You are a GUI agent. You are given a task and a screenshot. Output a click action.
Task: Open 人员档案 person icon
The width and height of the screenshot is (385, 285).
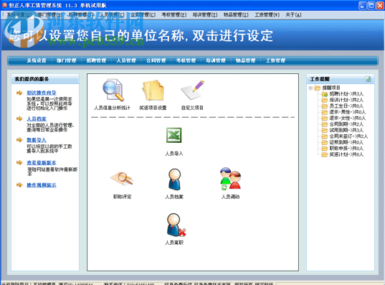[174, 179]
